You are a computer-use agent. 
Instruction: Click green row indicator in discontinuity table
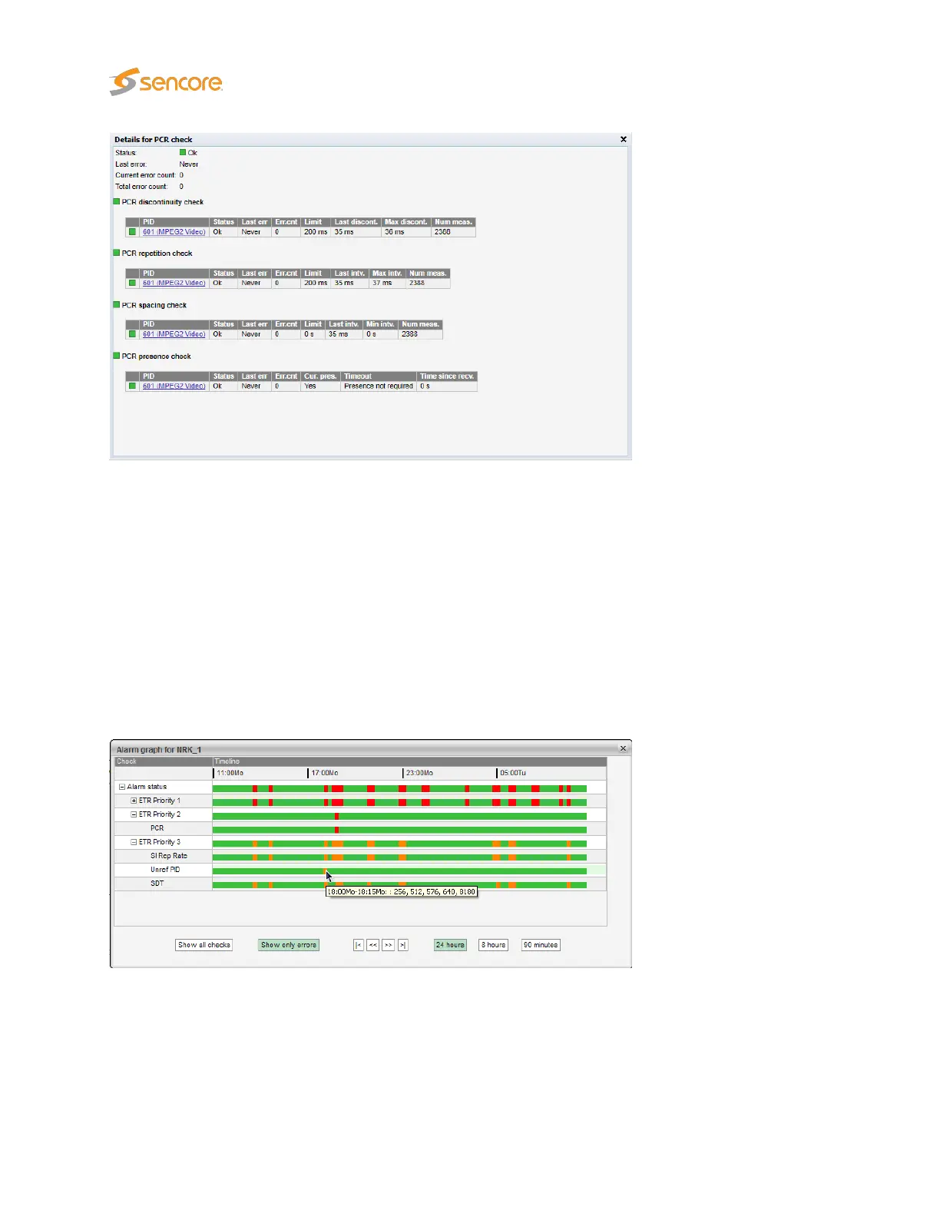point(132,232)
